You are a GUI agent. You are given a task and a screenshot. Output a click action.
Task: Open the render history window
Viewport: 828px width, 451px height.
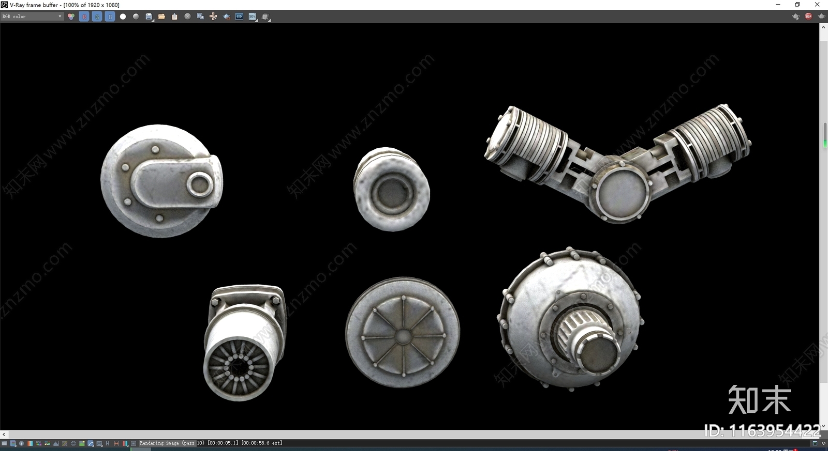(13, 443)
